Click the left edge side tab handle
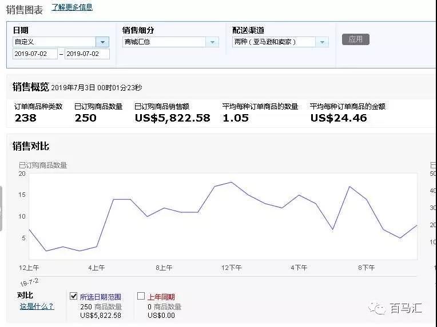This screenshot has height=327, width=437. pos(2,208)
